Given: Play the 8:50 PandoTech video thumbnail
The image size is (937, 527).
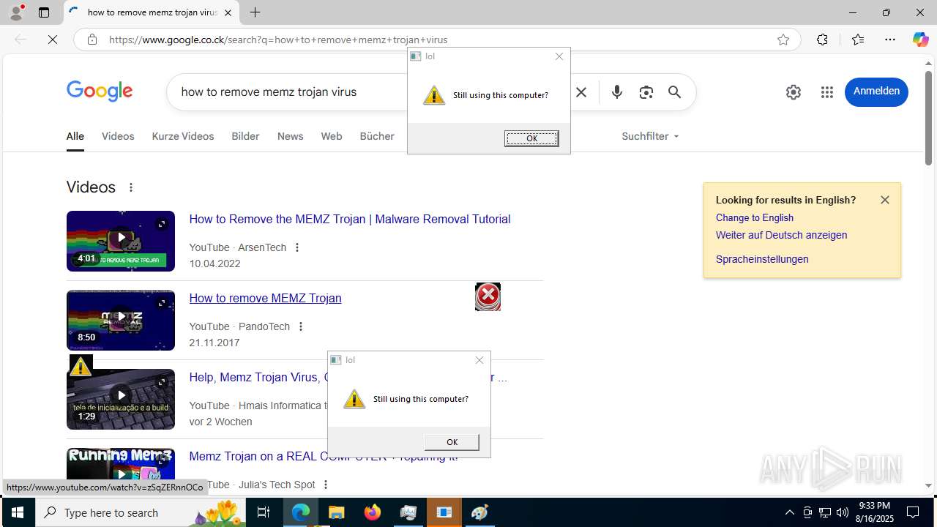Looking at the screenshot, I should coord(121,320).
